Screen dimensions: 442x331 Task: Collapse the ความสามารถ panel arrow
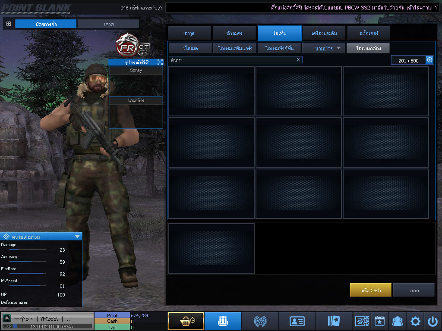coord(77,237)
